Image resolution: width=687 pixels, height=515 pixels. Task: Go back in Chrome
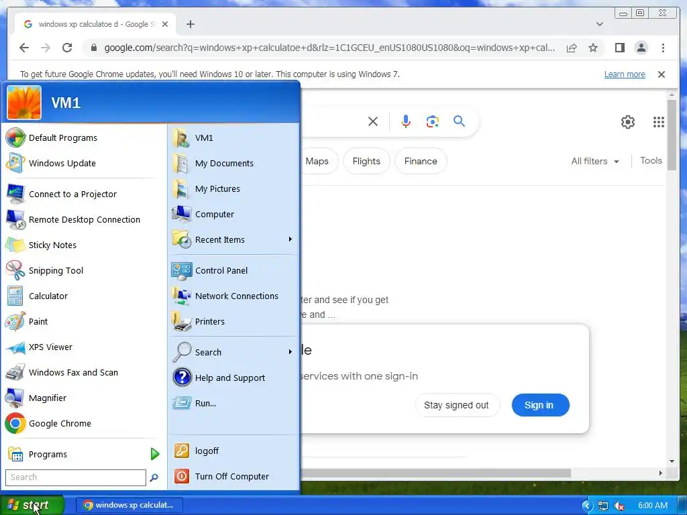pyautogui.click(x=24, y=48)
